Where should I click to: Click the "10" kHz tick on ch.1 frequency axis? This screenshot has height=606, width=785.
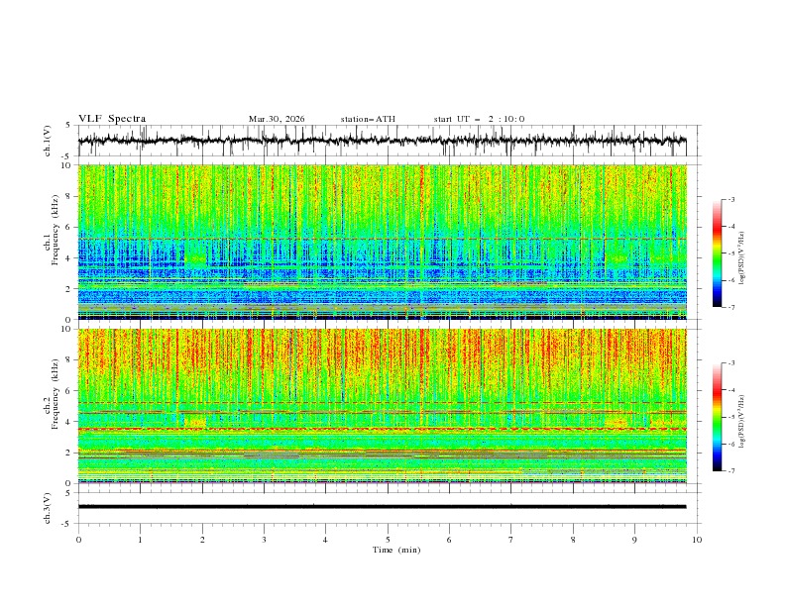coord(67,165)
